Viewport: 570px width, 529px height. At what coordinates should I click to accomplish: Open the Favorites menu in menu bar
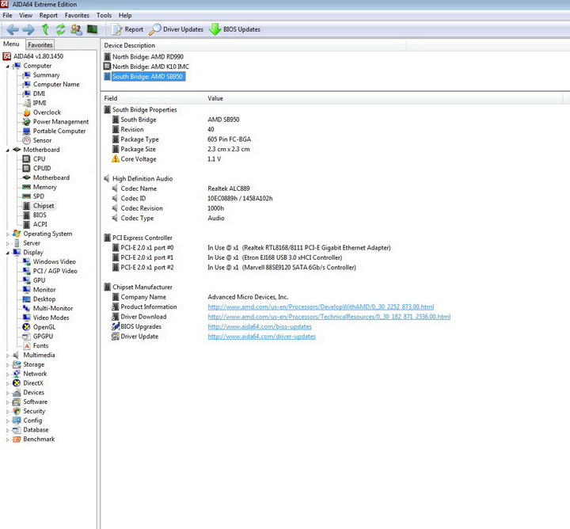point(77,15)
